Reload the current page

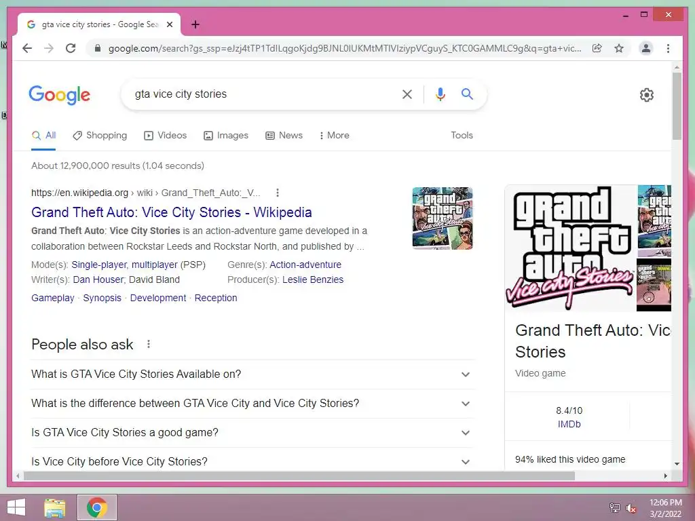coord(71,48)
